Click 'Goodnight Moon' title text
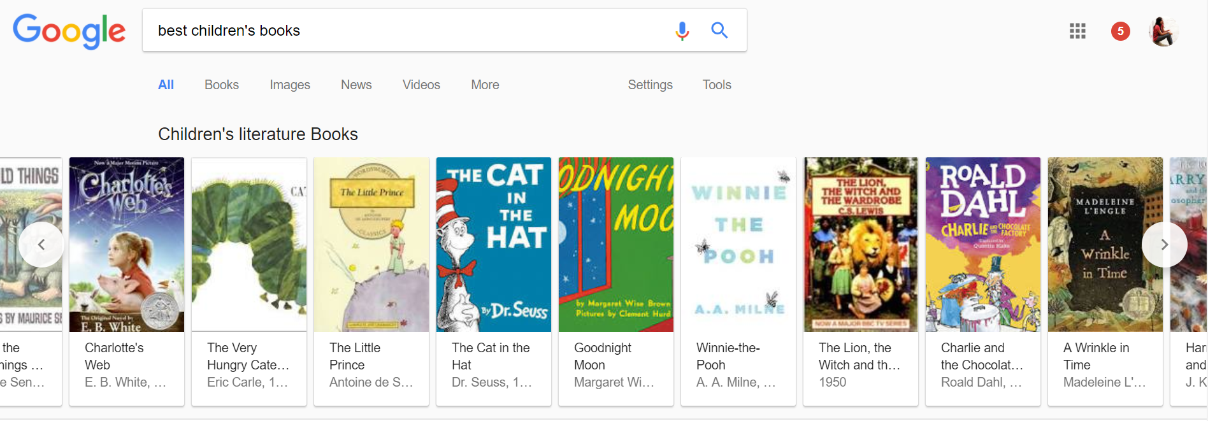The image size is (1208, 421). coord(603,356)
